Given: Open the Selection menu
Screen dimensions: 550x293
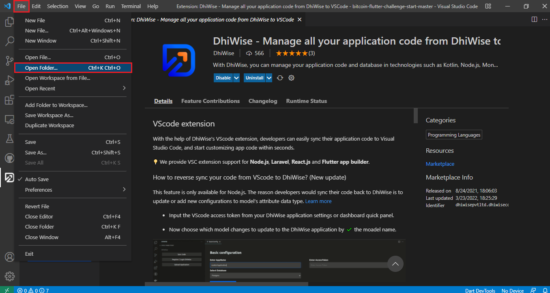Looking at the screenshot, I should click(58, 6).
